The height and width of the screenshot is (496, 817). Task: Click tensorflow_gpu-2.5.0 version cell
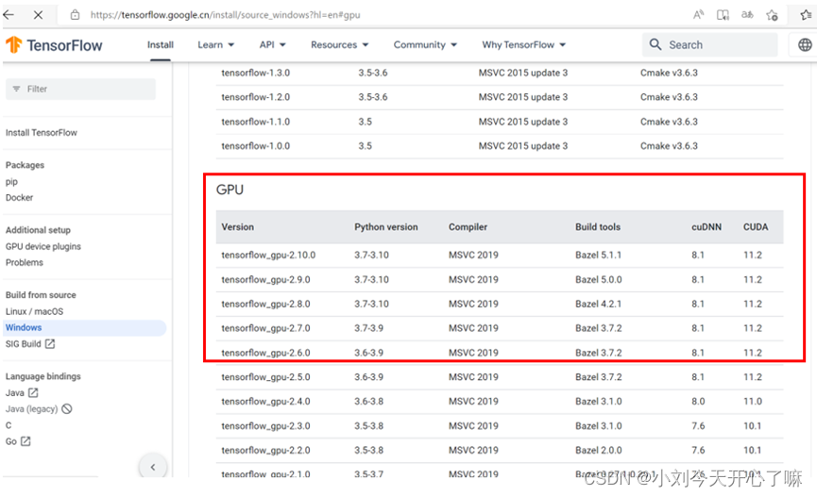pyautogui.click(x=265, y=377)
